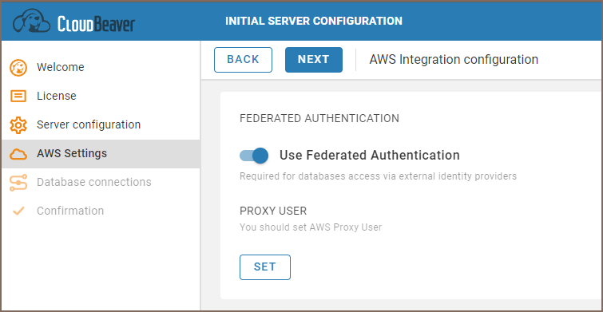
Task: Click the NEXT button
Action: point(314,60)
